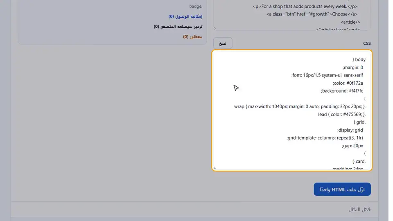Viewport: 393px width, 221px height.
Task: Click the resize handle of HTML textarea
Action: [x=215, y=28]
